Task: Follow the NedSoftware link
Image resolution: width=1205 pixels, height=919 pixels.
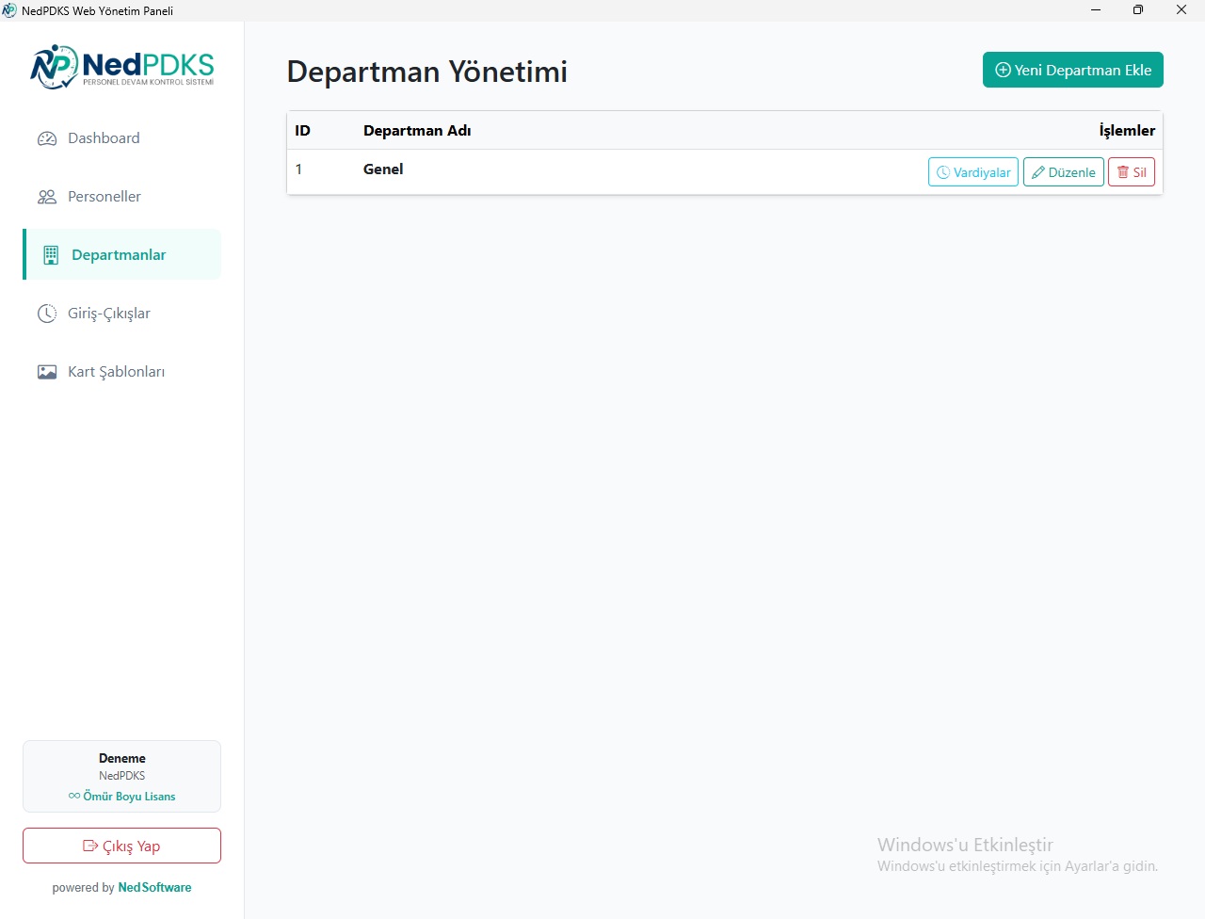Action: click(154, 888)
